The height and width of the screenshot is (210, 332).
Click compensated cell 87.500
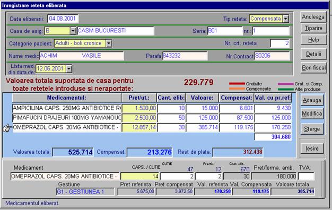click(x=237, y=118)
